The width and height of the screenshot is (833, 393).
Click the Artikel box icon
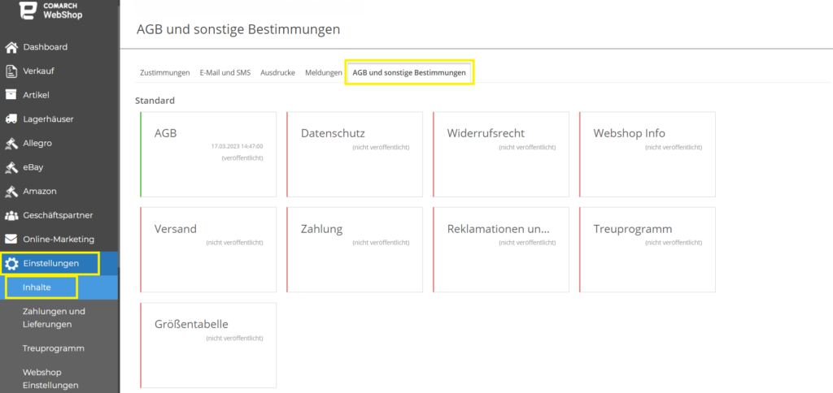pos(11,95)
